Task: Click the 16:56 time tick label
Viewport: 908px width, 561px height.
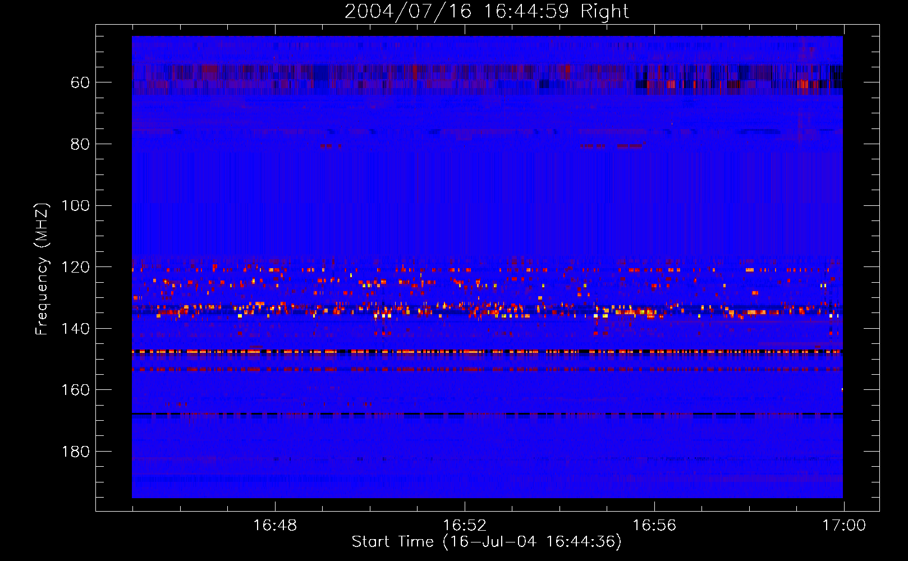Action: [654, 526]
